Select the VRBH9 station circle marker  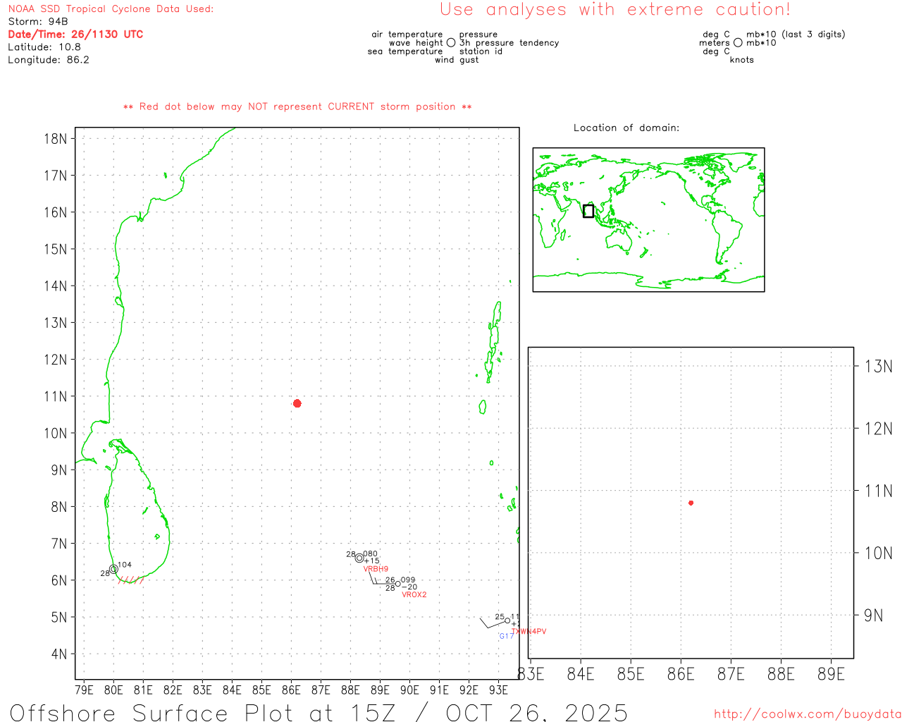coord(359,558)
